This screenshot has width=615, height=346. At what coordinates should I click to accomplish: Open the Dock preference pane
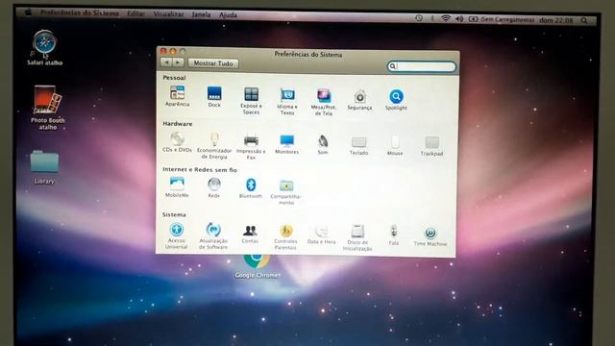click(214, 97)
